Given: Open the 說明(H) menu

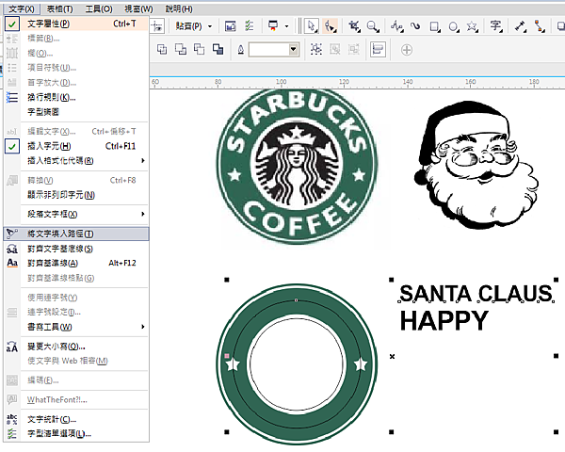Looking at the screenshot, I should point(179,8).
